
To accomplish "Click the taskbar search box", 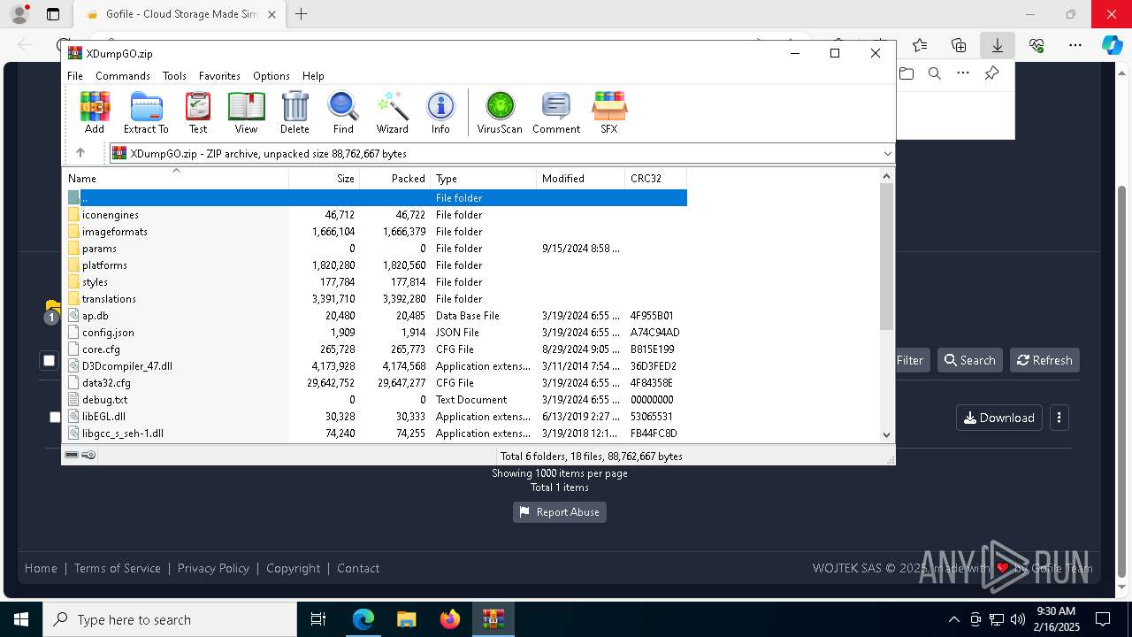I will [x=170, y=619].
